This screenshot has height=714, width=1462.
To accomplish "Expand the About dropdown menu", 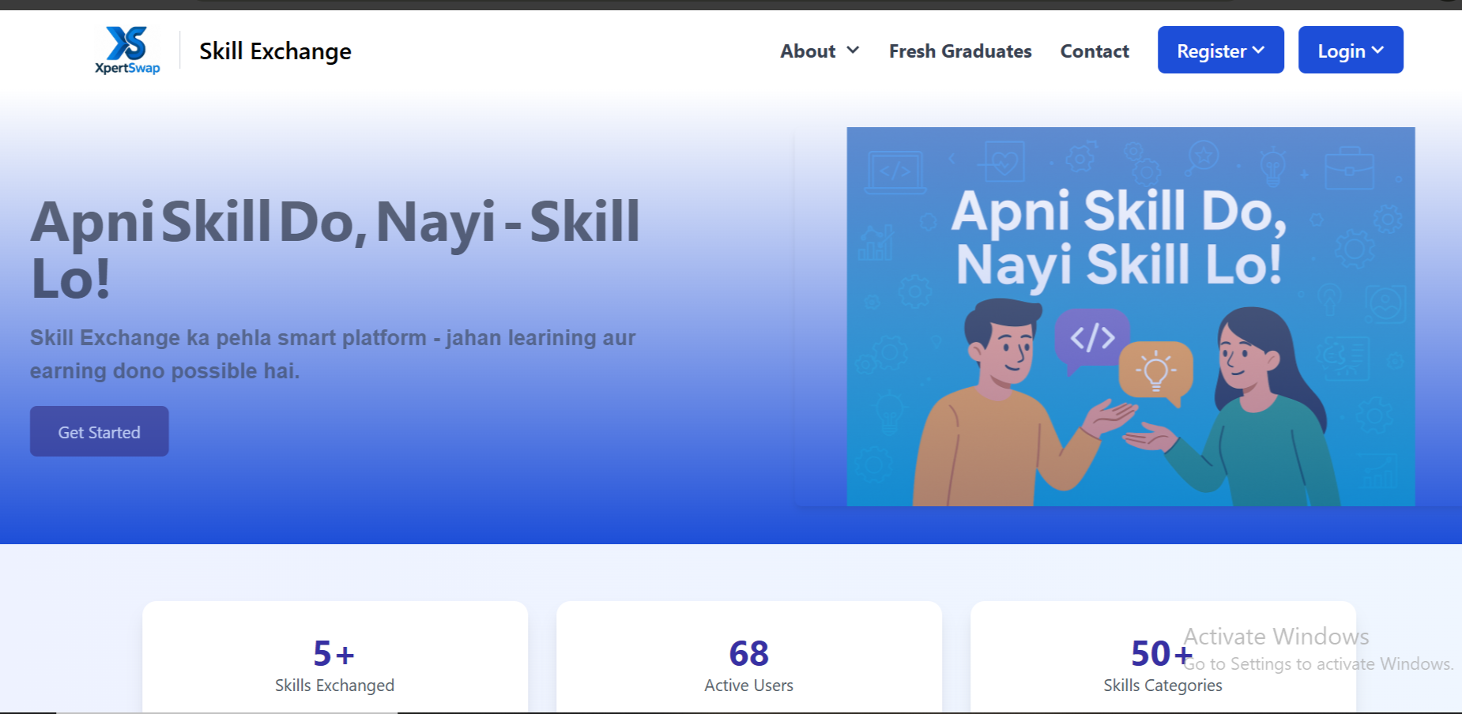I will [820, 51].
